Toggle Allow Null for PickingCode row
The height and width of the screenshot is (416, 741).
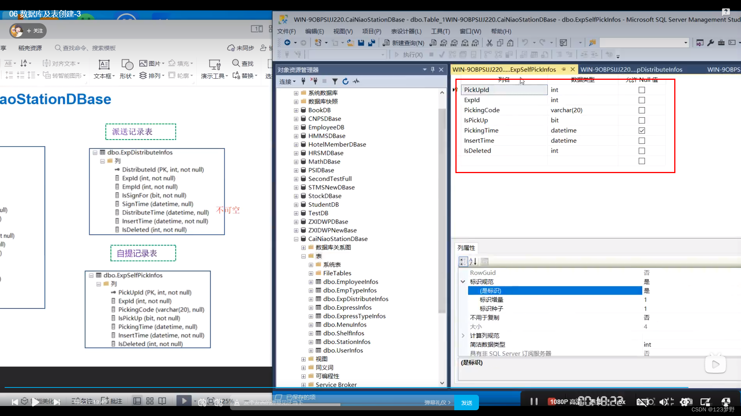(642, 110)
